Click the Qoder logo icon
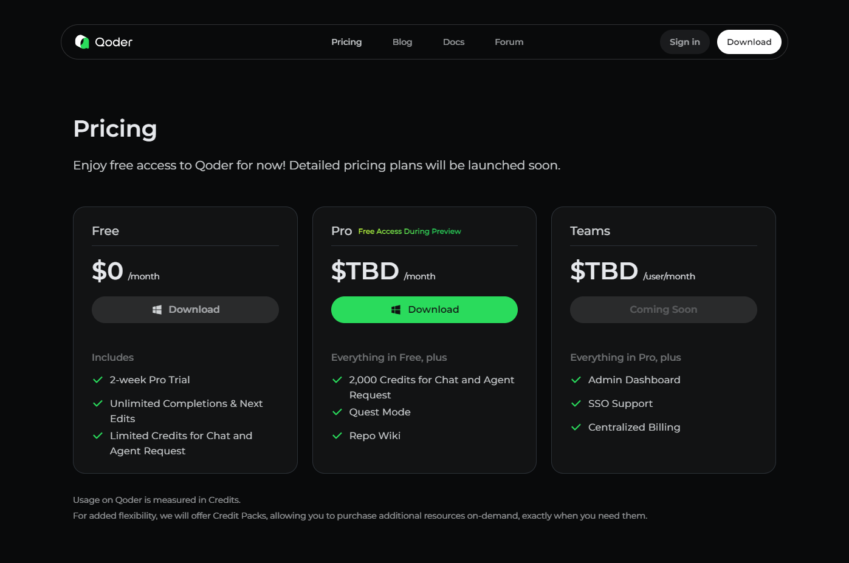Screen dimensions: 849x563 82,42
